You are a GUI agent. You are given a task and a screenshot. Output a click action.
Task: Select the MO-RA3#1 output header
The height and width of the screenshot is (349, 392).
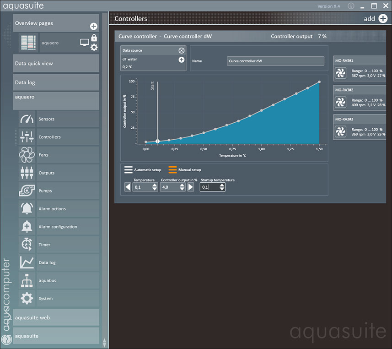(x=360, y=60)
